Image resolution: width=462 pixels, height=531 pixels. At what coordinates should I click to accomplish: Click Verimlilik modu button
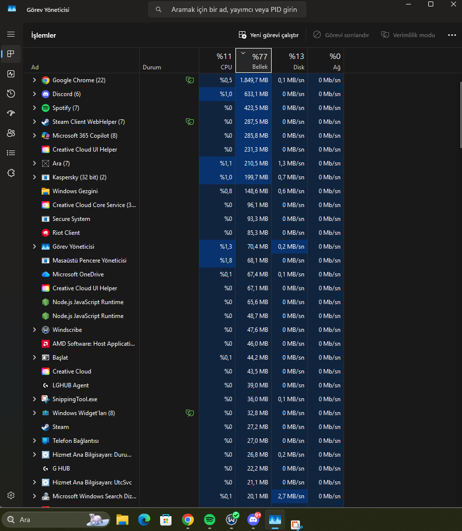(x=408, y=35)
